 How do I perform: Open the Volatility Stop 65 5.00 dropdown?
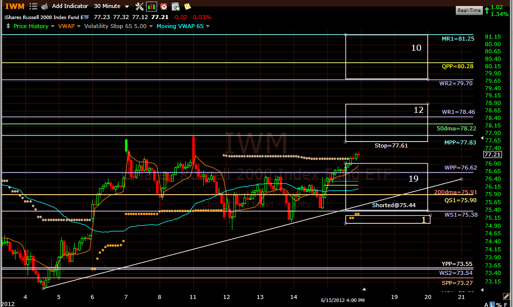click(151, 26)
